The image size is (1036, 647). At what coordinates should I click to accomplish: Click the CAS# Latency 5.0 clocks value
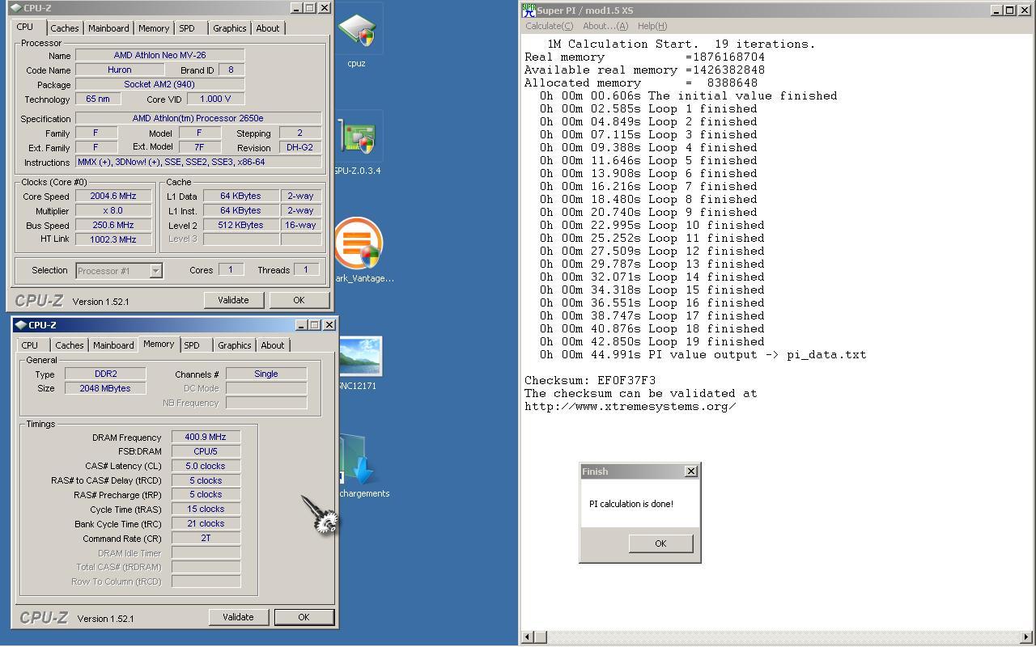click(x=206, y=466)
